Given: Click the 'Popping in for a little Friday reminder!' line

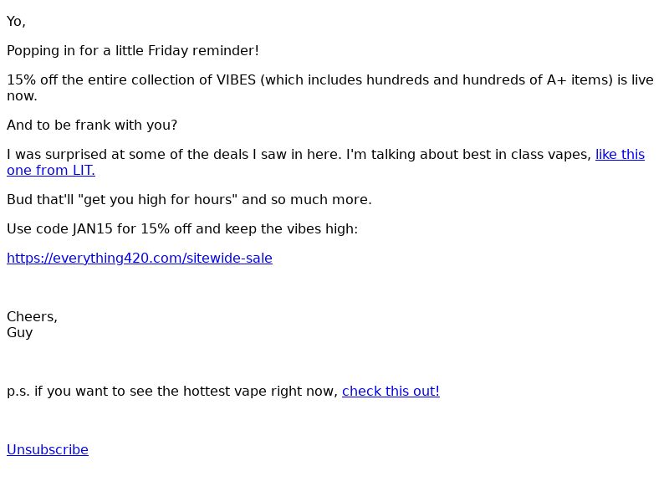Looking at the screenshot, I should pyautogui.click(x=133, y=51).
